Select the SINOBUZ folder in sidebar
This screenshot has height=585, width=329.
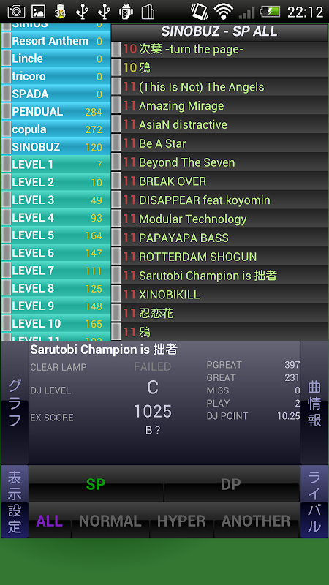point(56,147)
